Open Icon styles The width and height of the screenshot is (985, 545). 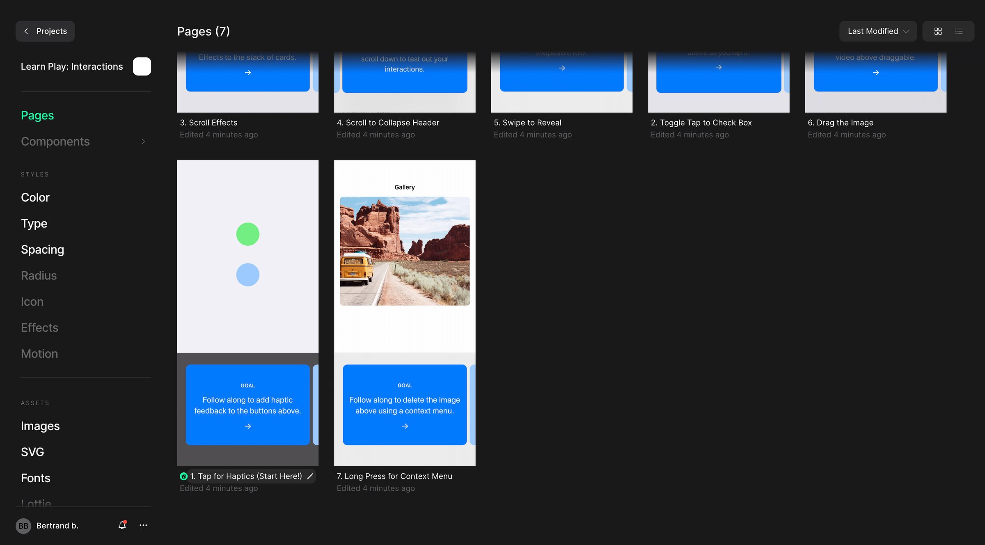tap(32, 302)
